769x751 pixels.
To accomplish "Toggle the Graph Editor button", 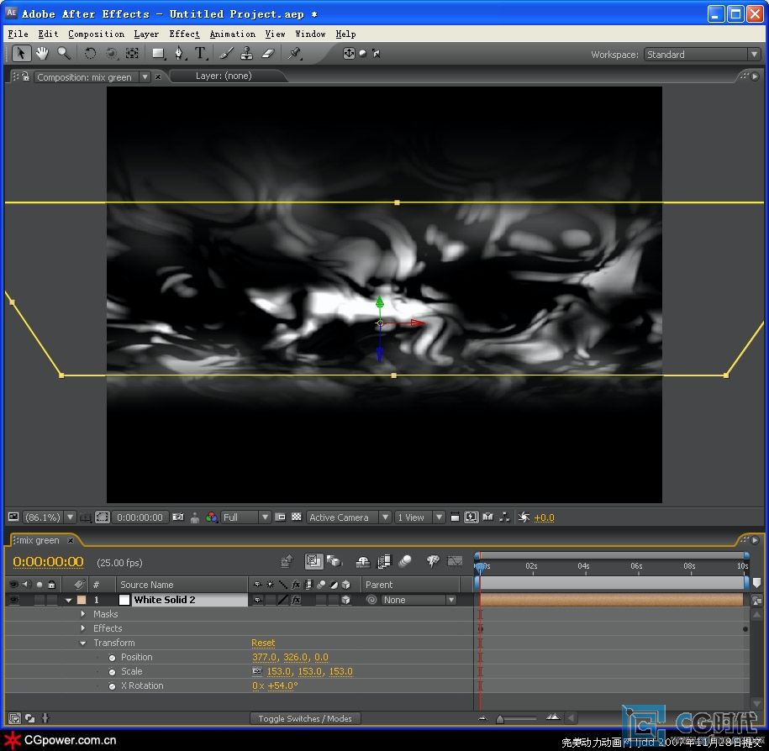I will 456,561.
